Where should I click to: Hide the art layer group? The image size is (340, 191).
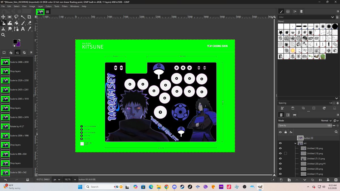(280, 143)
